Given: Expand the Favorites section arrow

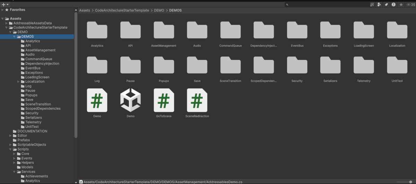Looking at the screenshot, I should [2, 10].
